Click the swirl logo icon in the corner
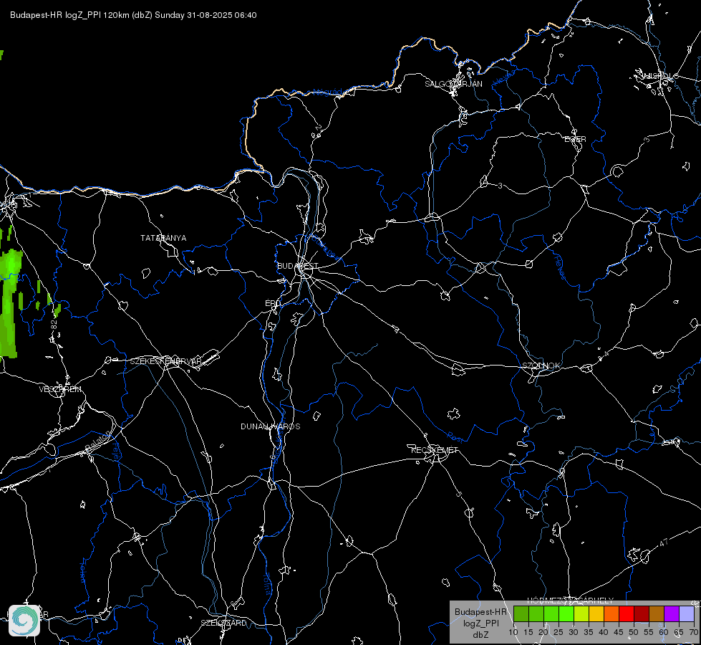This screenshot has width=701, height=645. click(24, 620)
